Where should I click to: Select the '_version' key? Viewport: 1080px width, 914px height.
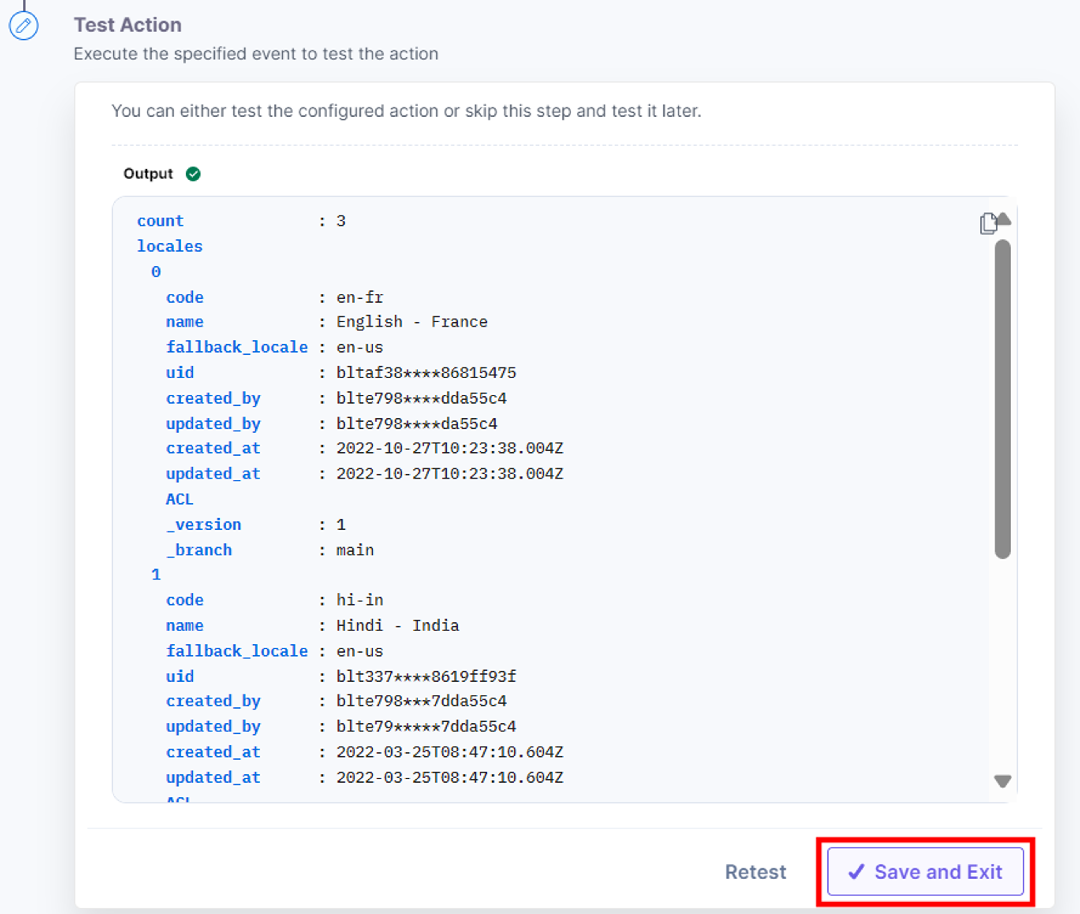tap(203, 524)
